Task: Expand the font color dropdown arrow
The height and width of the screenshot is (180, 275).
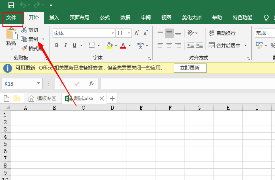Action: click(x=129, y=45)
